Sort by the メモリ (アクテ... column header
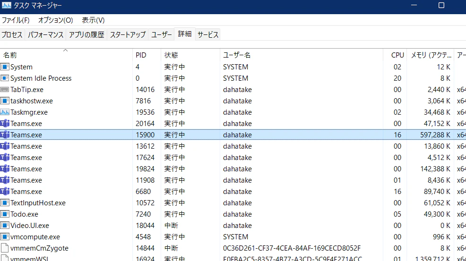The width and height of the screenshot is (466, 261). click(x=431, y=55)
